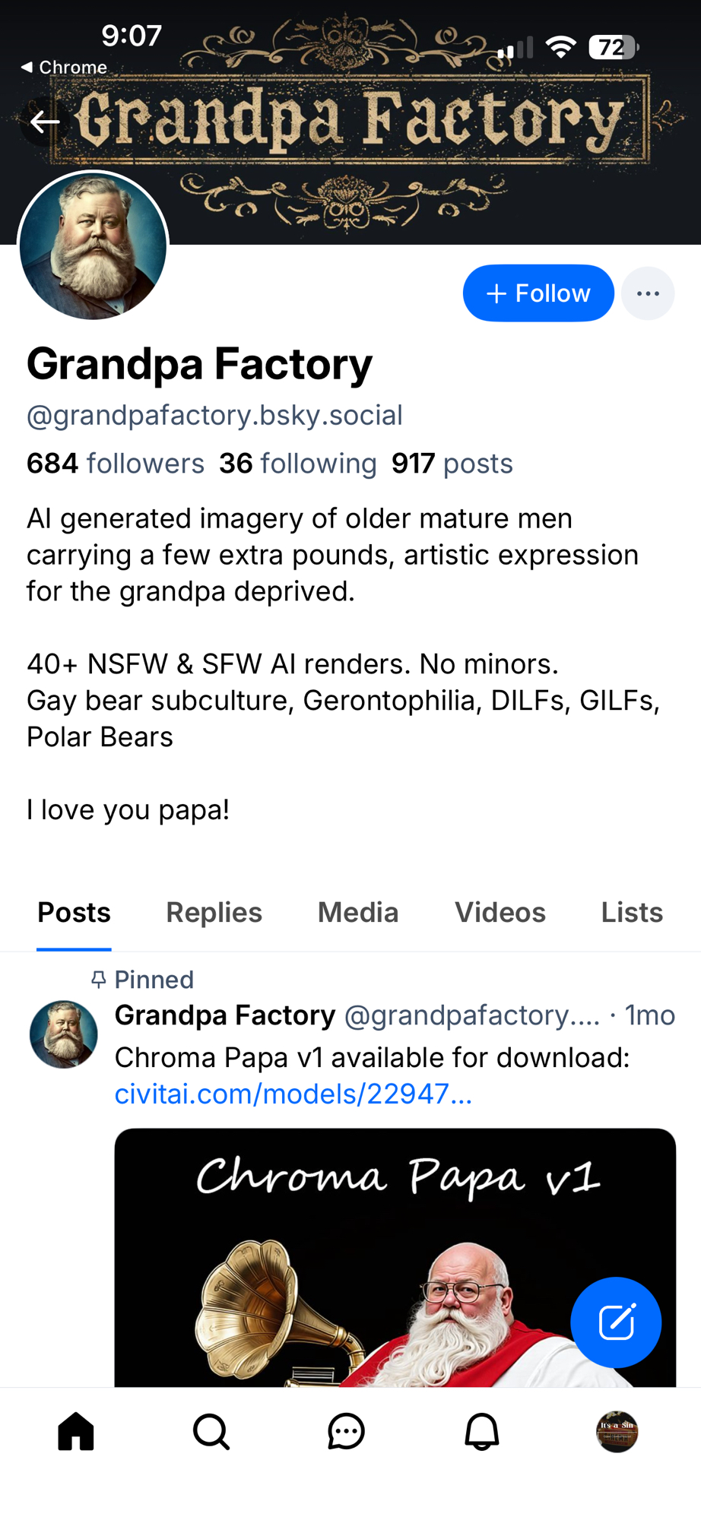Viewport: 701px width, 1520px height.
Task: Go to Home via the house icon
Action: [76, 1432]
